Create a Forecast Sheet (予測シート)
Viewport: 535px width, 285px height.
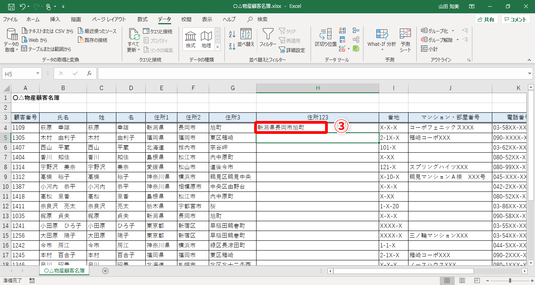point(405,40)
